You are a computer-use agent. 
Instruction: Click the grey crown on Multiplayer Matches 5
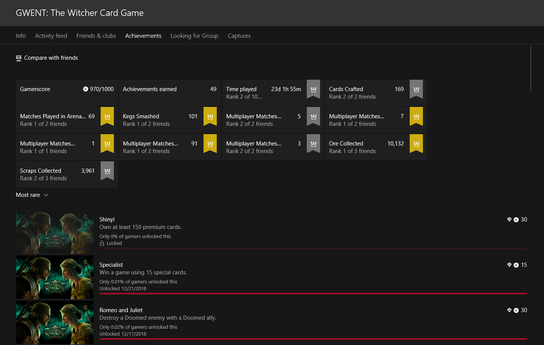(x=313, y=116)
